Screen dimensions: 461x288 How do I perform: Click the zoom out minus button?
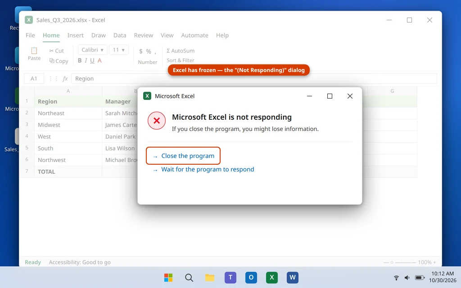[385, 262]
